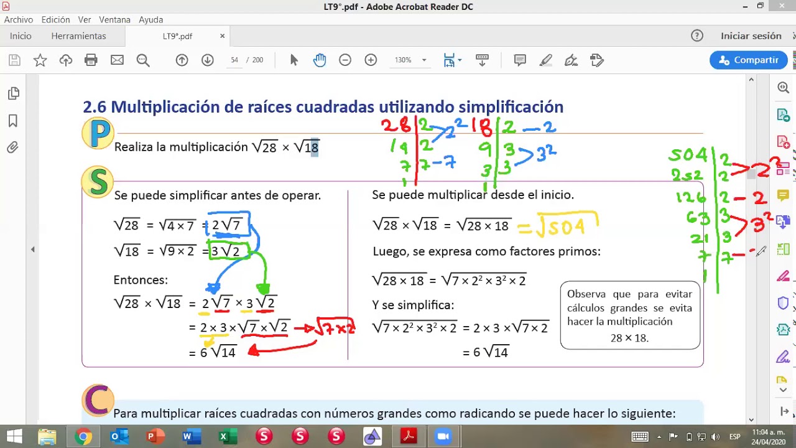Close the LT9°.pdf tab
796x448 pixels.
pyautogui.click(x=222, y=36)
